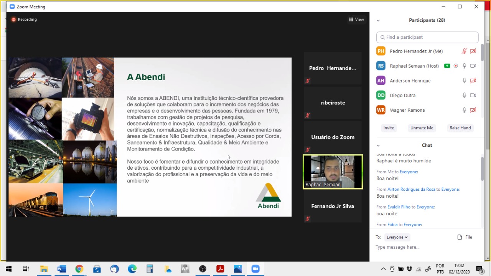Open Microsoft Word from the taskbar
This screenshot has width=491, height=276.
coord(61,269)
